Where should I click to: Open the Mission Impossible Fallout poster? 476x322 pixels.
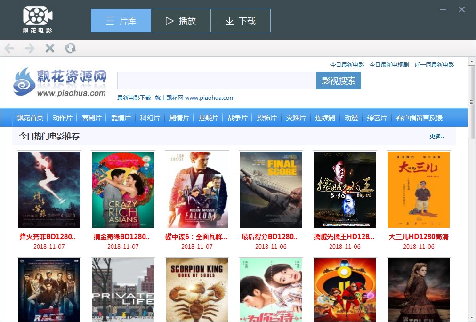click(197, 190)
